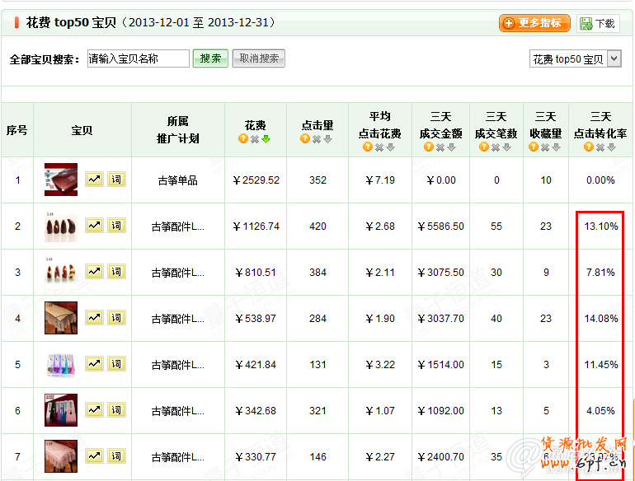Sort by 三天收藏量 using down arrow
This screenshot has width=635, height=481.
coord(557,147)
